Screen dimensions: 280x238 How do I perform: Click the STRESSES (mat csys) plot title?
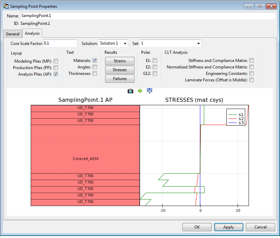194,100
